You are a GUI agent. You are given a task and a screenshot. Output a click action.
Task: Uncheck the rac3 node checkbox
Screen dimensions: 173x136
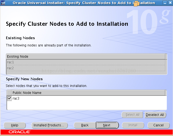(9, 98)
